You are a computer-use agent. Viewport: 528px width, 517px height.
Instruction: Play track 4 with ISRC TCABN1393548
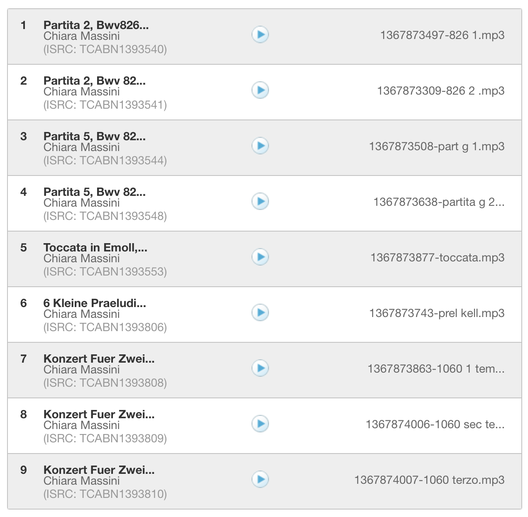pyautogui.click(x=260, y=201)
